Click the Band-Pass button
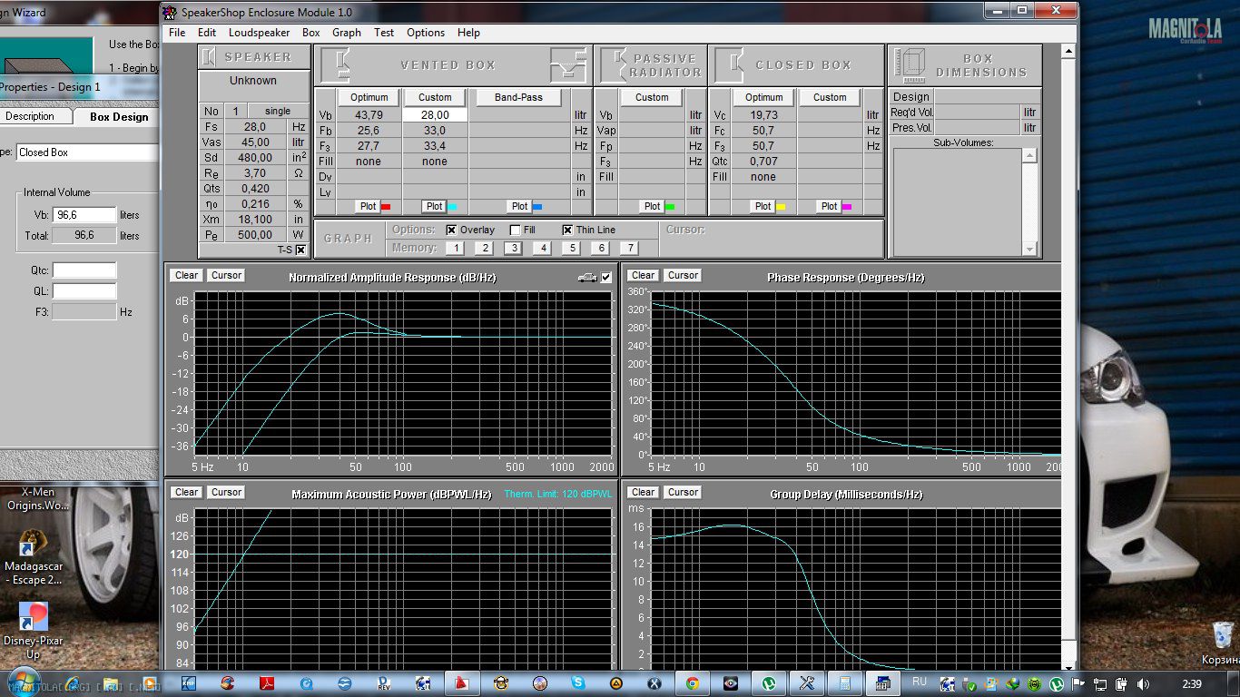The image size is (1240, 697). pos(518,97)
